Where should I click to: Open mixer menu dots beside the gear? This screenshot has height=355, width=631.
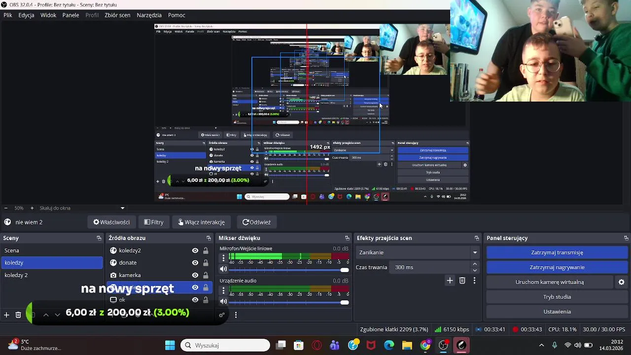coord(236,315)
